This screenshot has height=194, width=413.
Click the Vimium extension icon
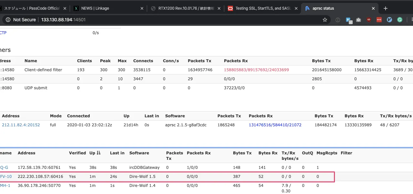(389, 20)
